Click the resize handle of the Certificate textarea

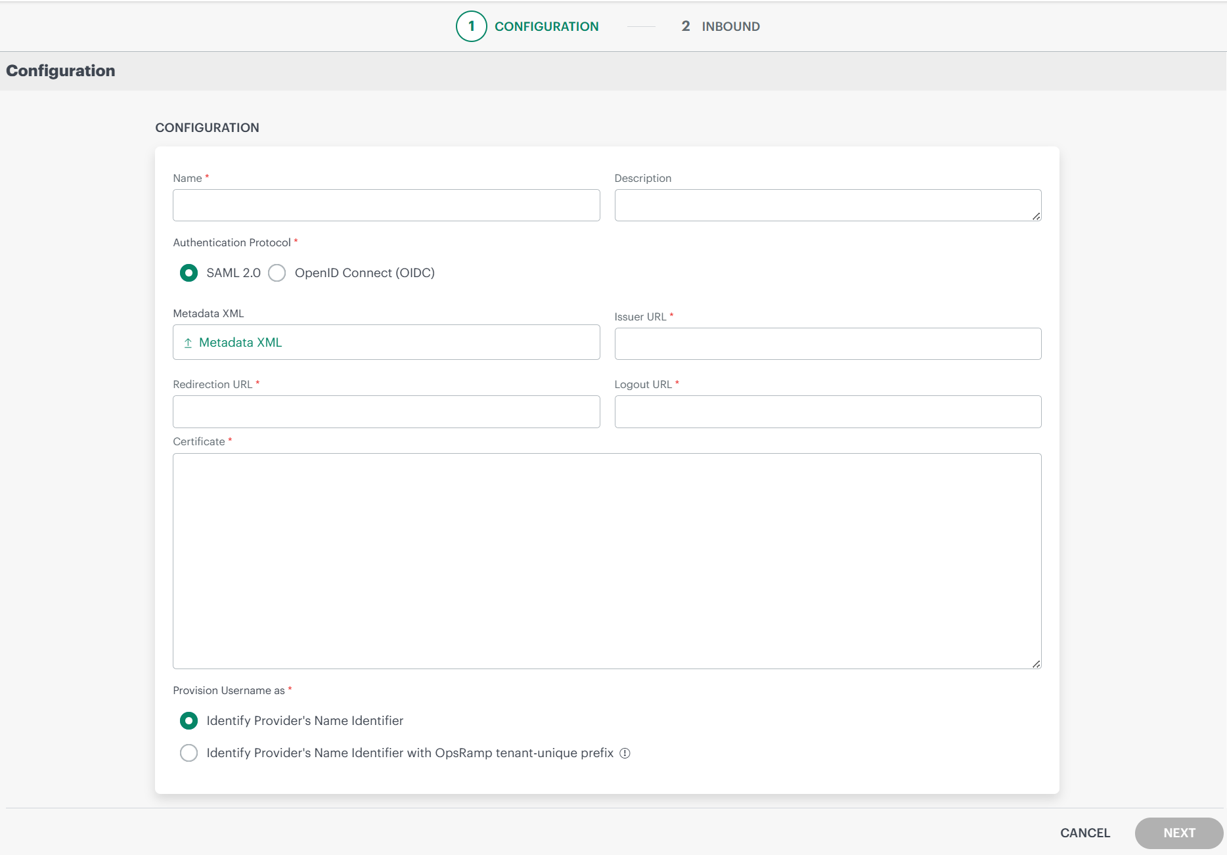coord(1037,663)
